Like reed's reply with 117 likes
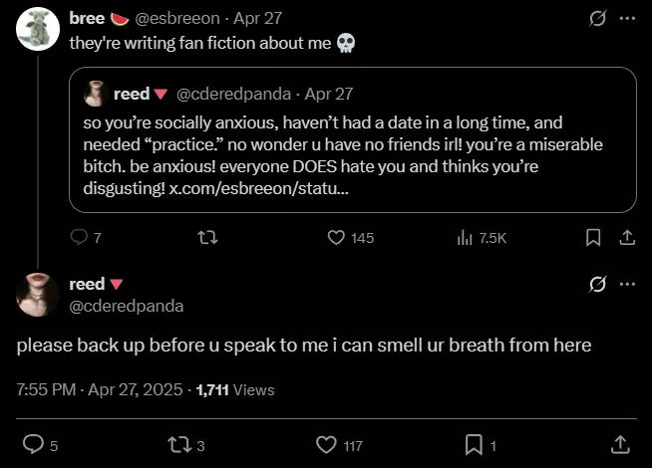The image size is (652, 468). 325,444
